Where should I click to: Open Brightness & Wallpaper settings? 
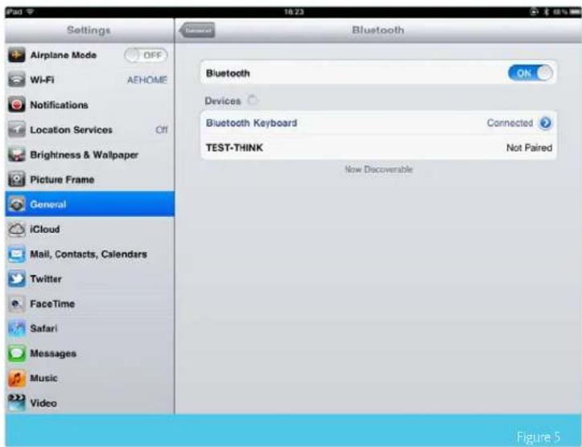click(89, 154)
